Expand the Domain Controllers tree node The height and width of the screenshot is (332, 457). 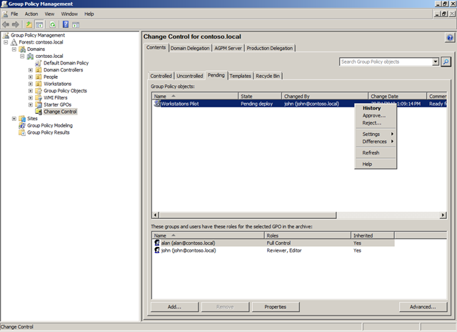tap(30, 70)
